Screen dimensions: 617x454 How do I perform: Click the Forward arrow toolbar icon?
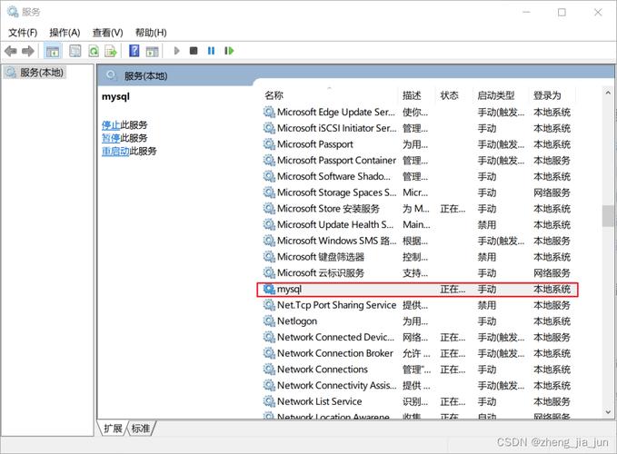[x=28, y=51]
